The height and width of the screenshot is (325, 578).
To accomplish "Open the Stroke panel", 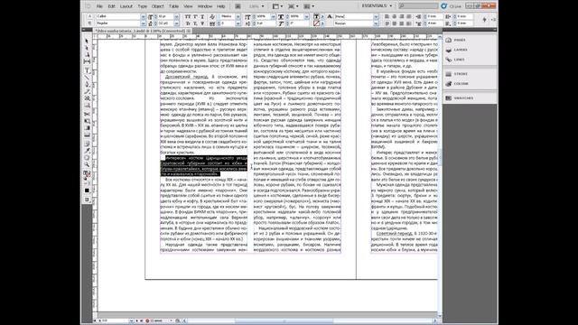I will click(x=457, y=74).
